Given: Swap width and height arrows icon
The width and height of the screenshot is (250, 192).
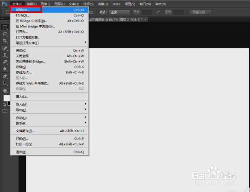Looking at the screenshot, I should [x=158, y=12].
